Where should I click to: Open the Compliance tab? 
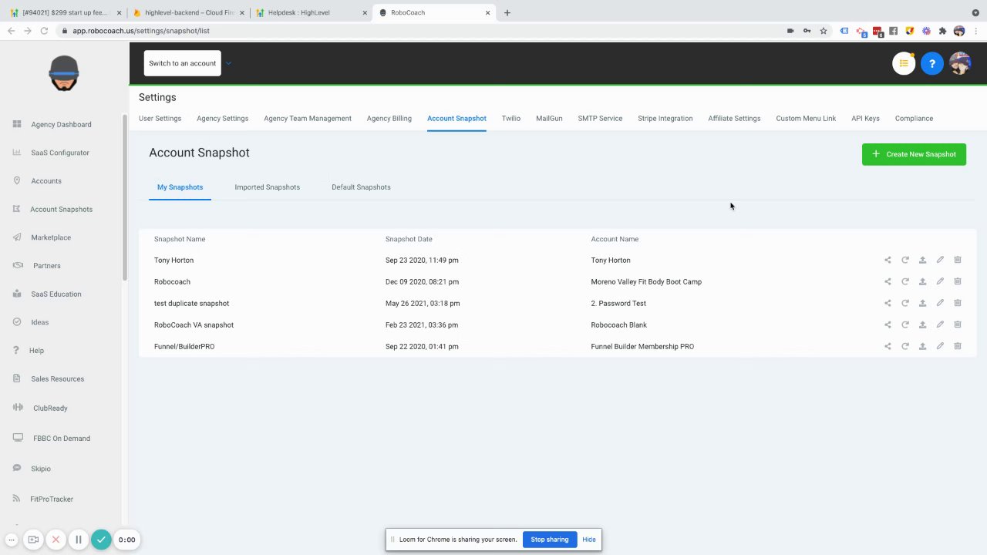point(914,119)
